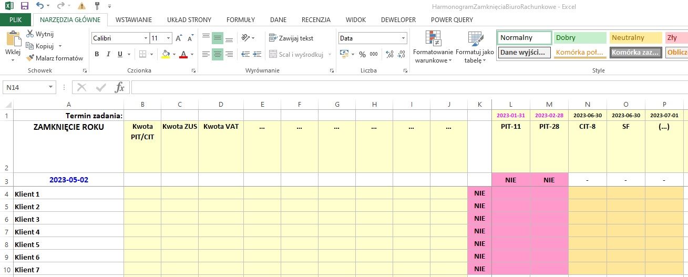The width and height of the screenshot is (688, 277).
Task: Apply the Dane wyjści... cell style
Action: tap(525, 53)
